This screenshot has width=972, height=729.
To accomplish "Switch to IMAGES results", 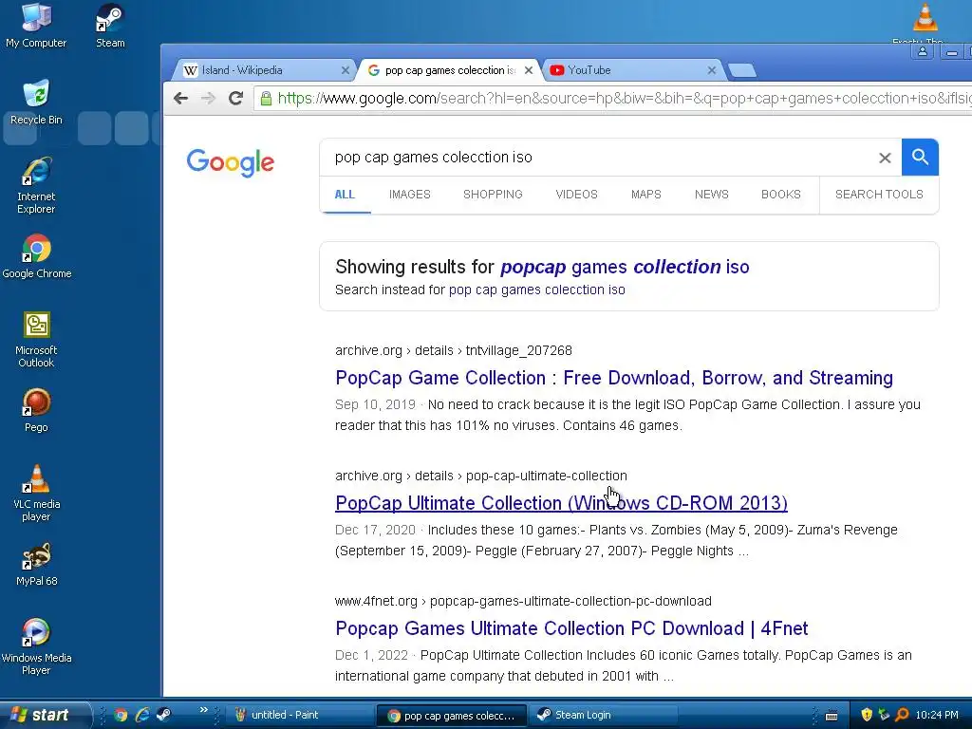I will (410, 195).
